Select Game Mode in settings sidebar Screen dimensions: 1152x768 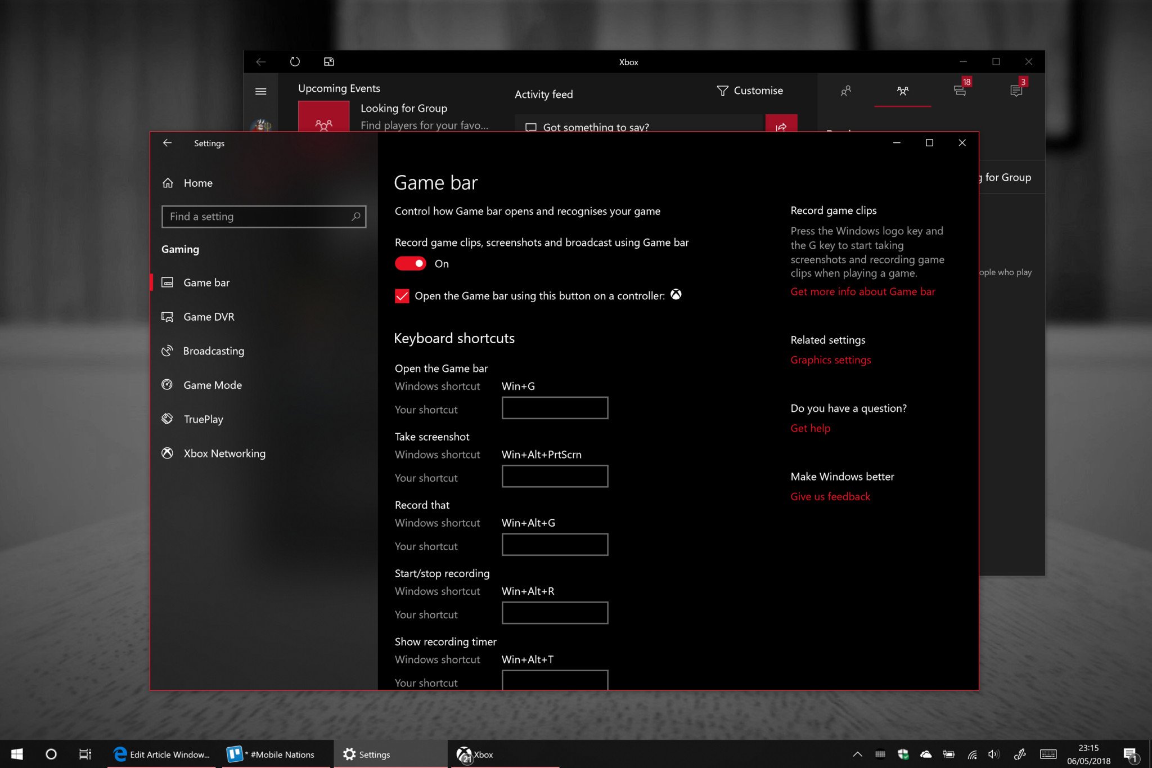click(x=213, y=384)
